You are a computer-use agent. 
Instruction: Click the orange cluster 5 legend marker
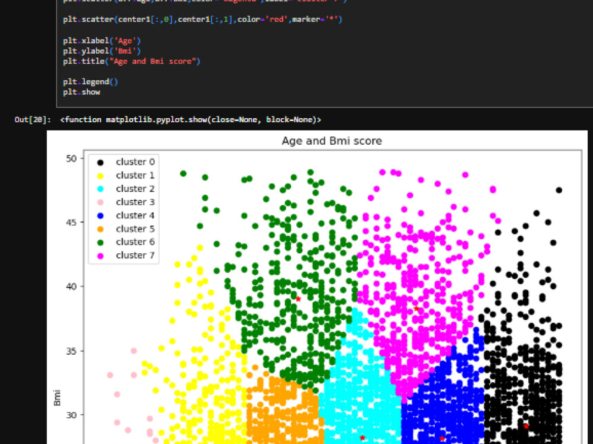(100, 229)
